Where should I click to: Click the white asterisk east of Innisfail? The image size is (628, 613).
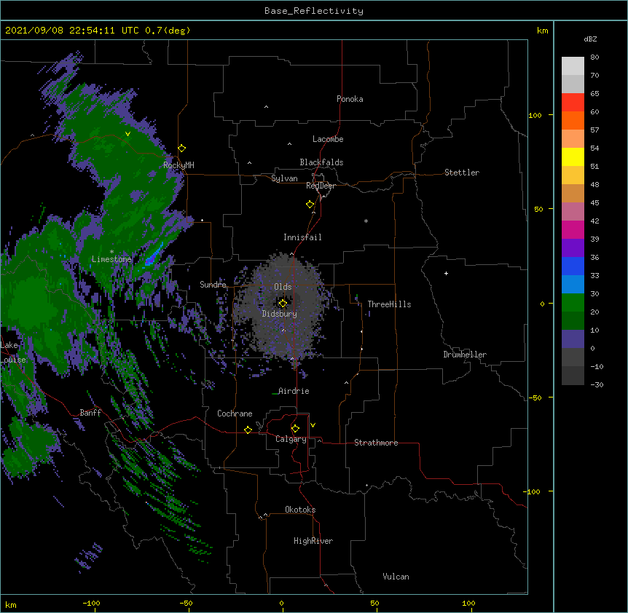[366, 221]
